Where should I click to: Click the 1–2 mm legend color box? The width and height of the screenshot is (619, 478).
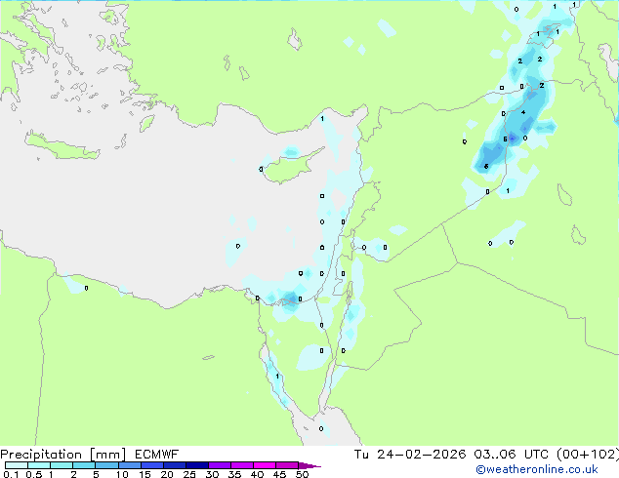[62, 465]
